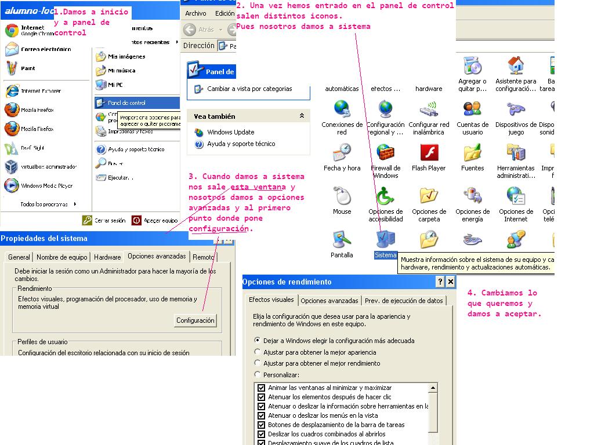Open Opciones de carpeta
This screenshot has height=445, width=594.
pyautogui.click(x=429, y=205)
